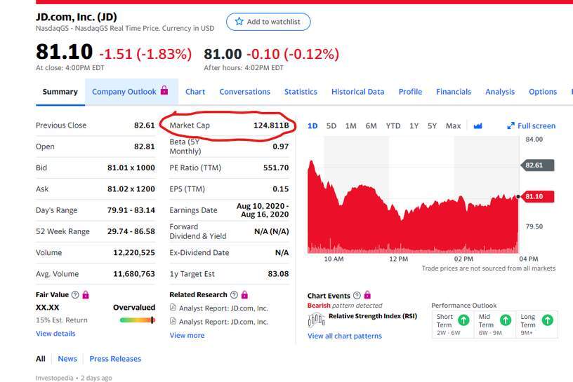Click the Short Term green up-arrow icon
Image resolution: width=573 pixels, height=382 pixels.
click(x=463, y=320)
